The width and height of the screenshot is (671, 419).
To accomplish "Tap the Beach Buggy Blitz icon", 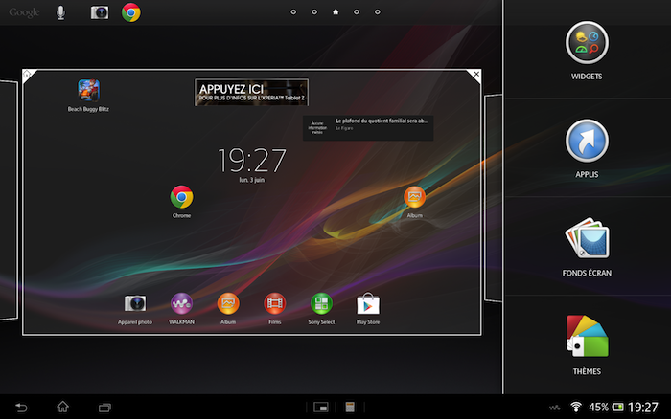I will point(89,91).
